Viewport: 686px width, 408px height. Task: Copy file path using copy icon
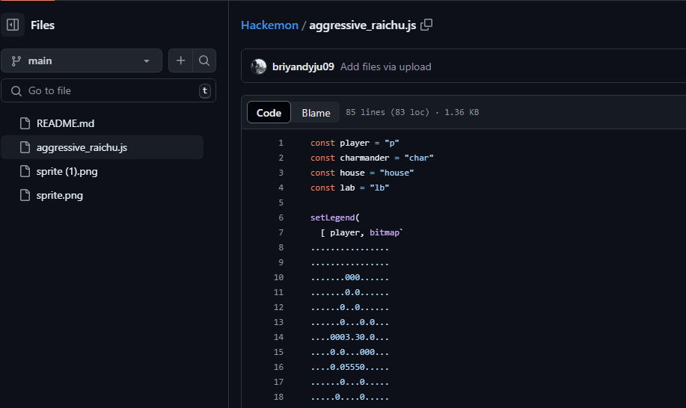[426, 25]
